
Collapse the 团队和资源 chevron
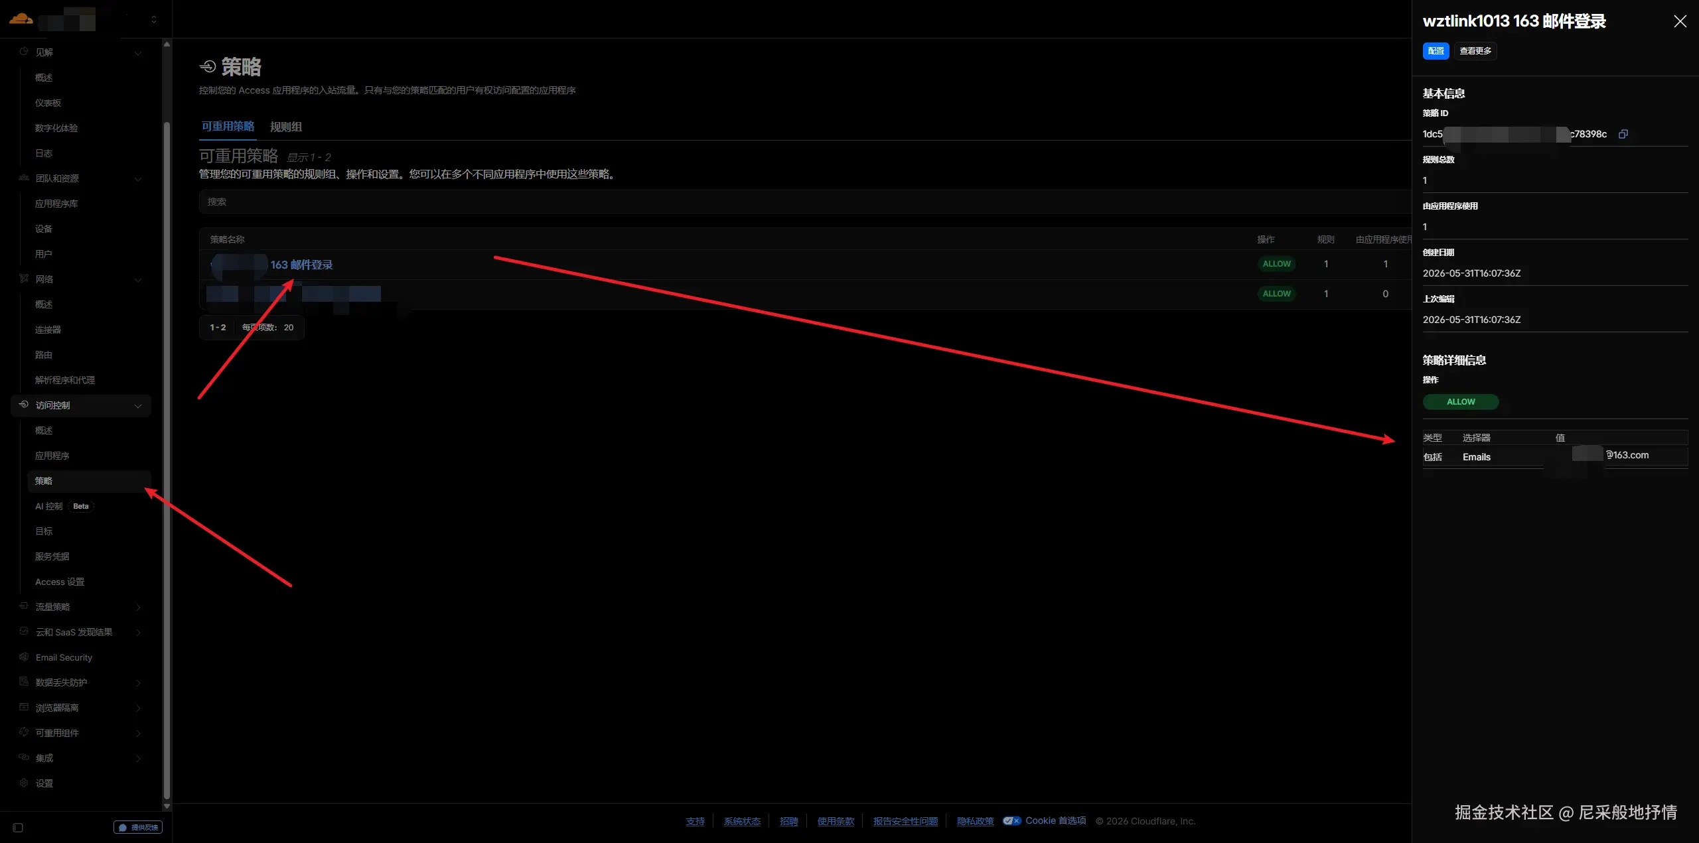point(138,178)
